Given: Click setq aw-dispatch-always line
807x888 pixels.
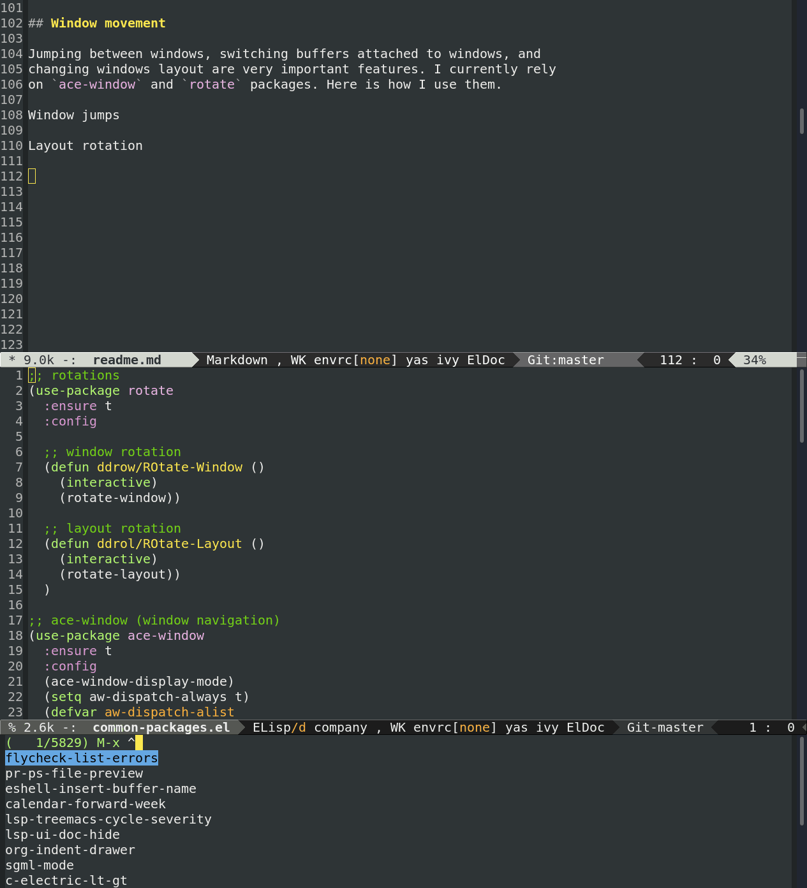Looking at the screenshot, I should (147, 697).
